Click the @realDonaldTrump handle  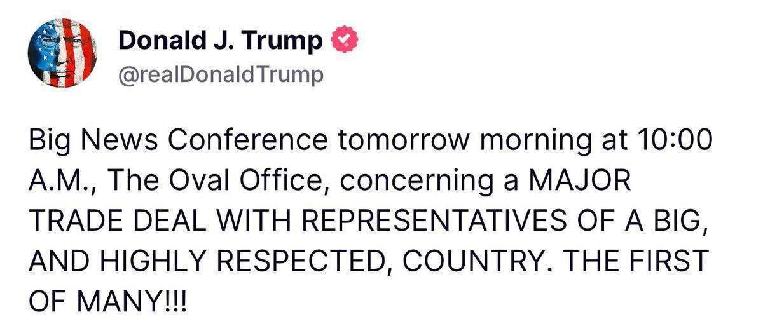[x=221, y=75]
